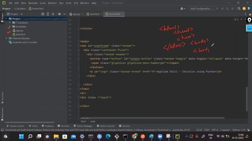Open the Bookmarks tool window stripe

coord(2,114)
